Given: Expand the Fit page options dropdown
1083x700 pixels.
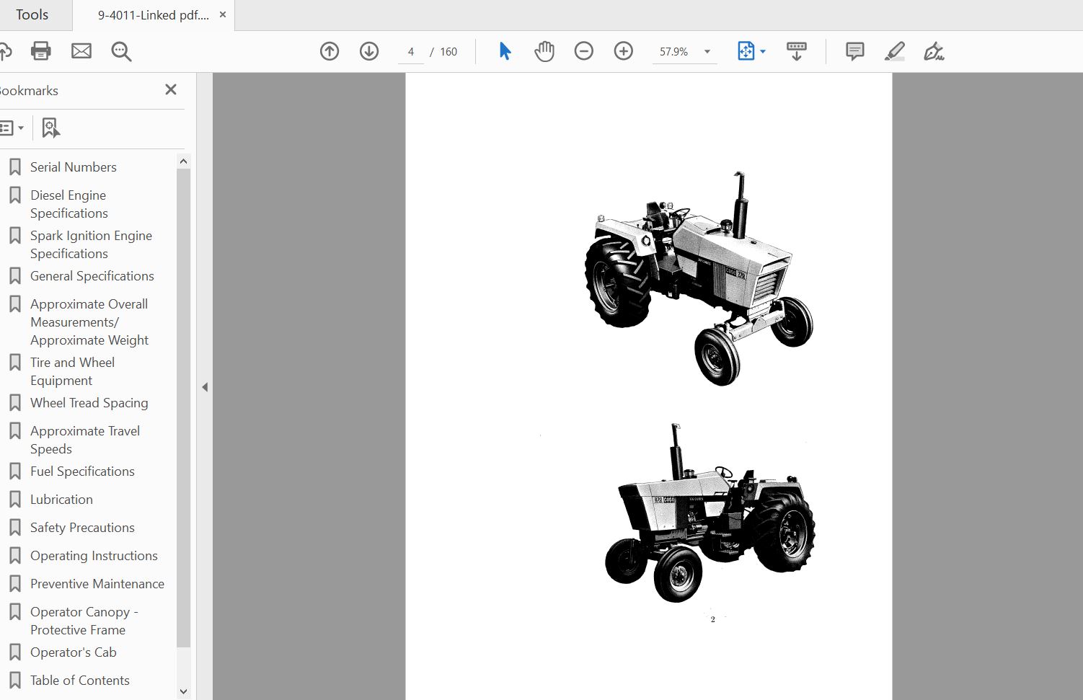Looking at the screenshot, I should [x=763, y=52].
